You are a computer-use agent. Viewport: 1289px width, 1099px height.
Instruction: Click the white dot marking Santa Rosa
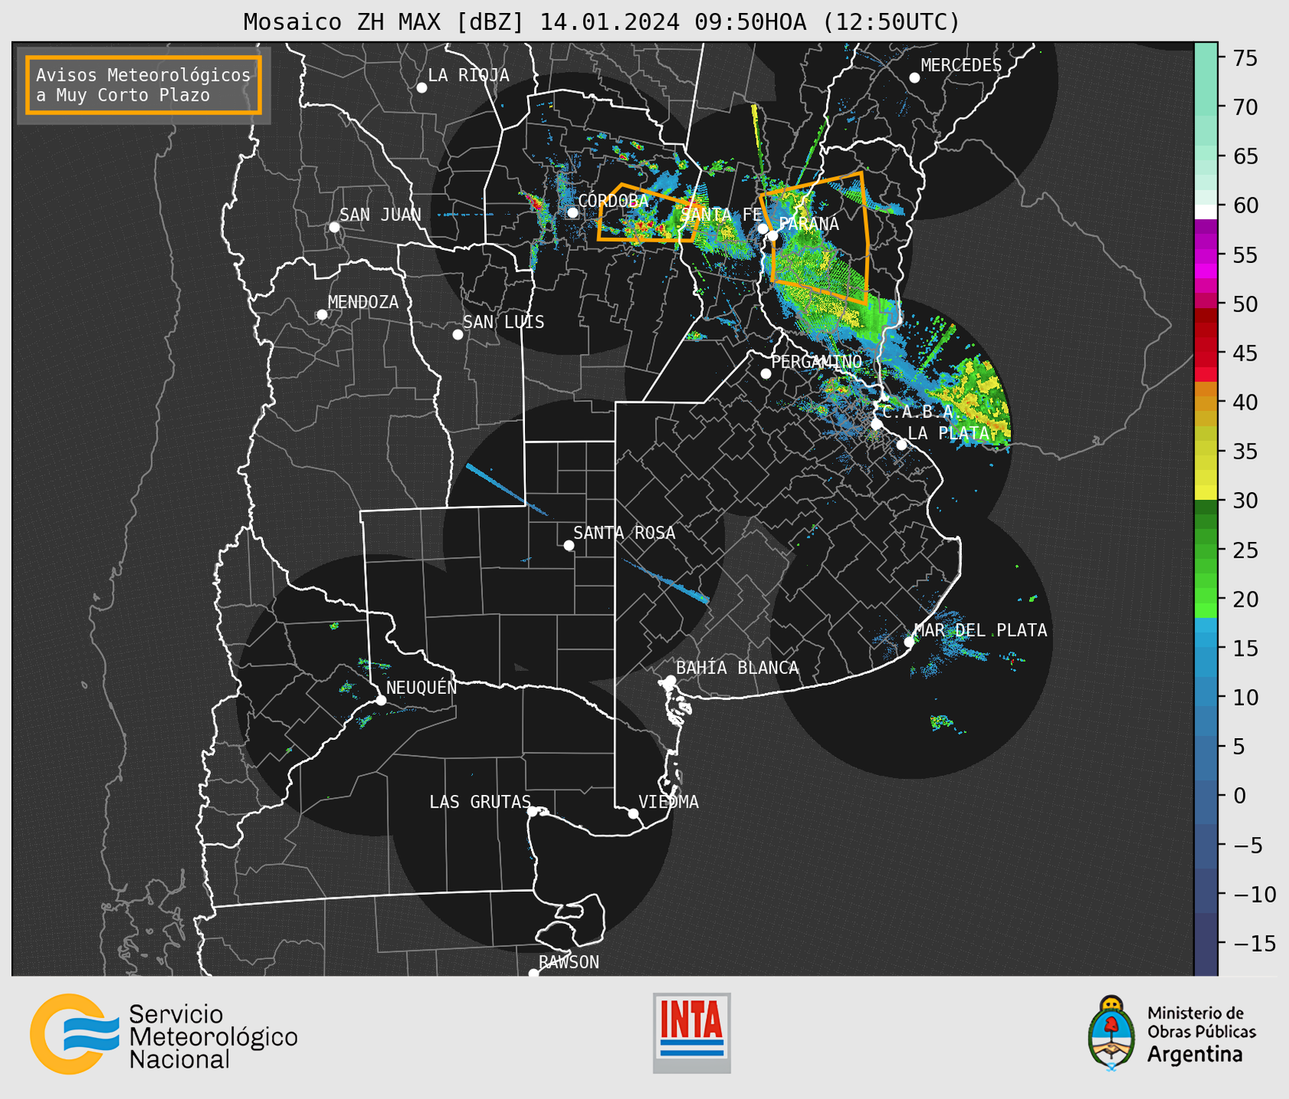(x=568, y=545)
